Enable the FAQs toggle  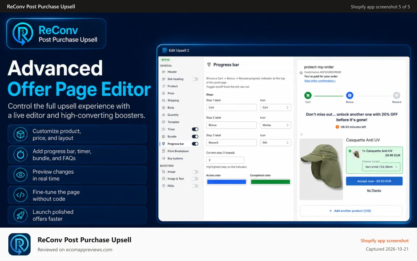point(195,186)
